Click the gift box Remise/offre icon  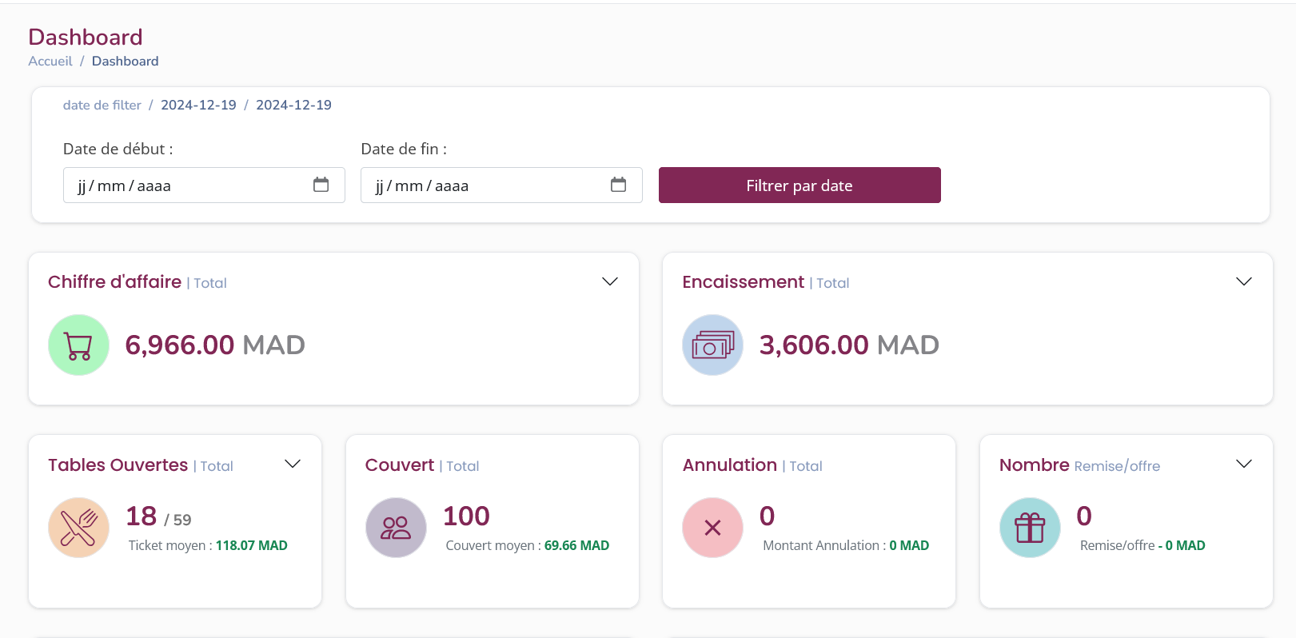(x=1030, y=528)
